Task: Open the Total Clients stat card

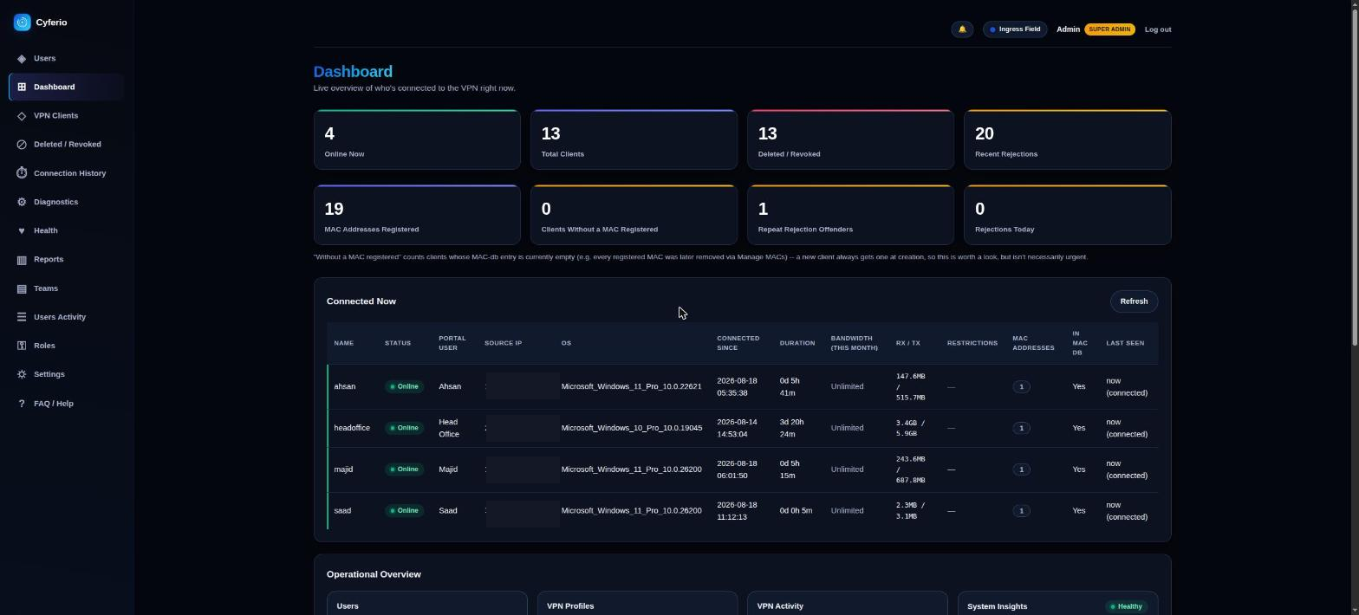Action: coord(634,139)
